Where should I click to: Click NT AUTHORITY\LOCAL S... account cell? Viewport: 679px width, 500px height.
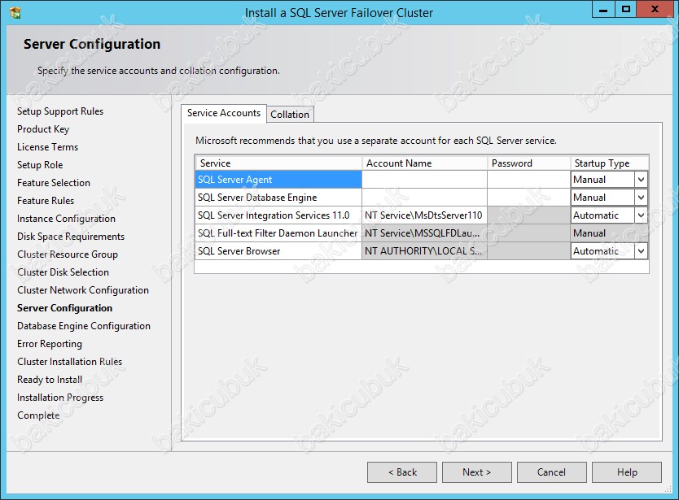click(424, 251)
